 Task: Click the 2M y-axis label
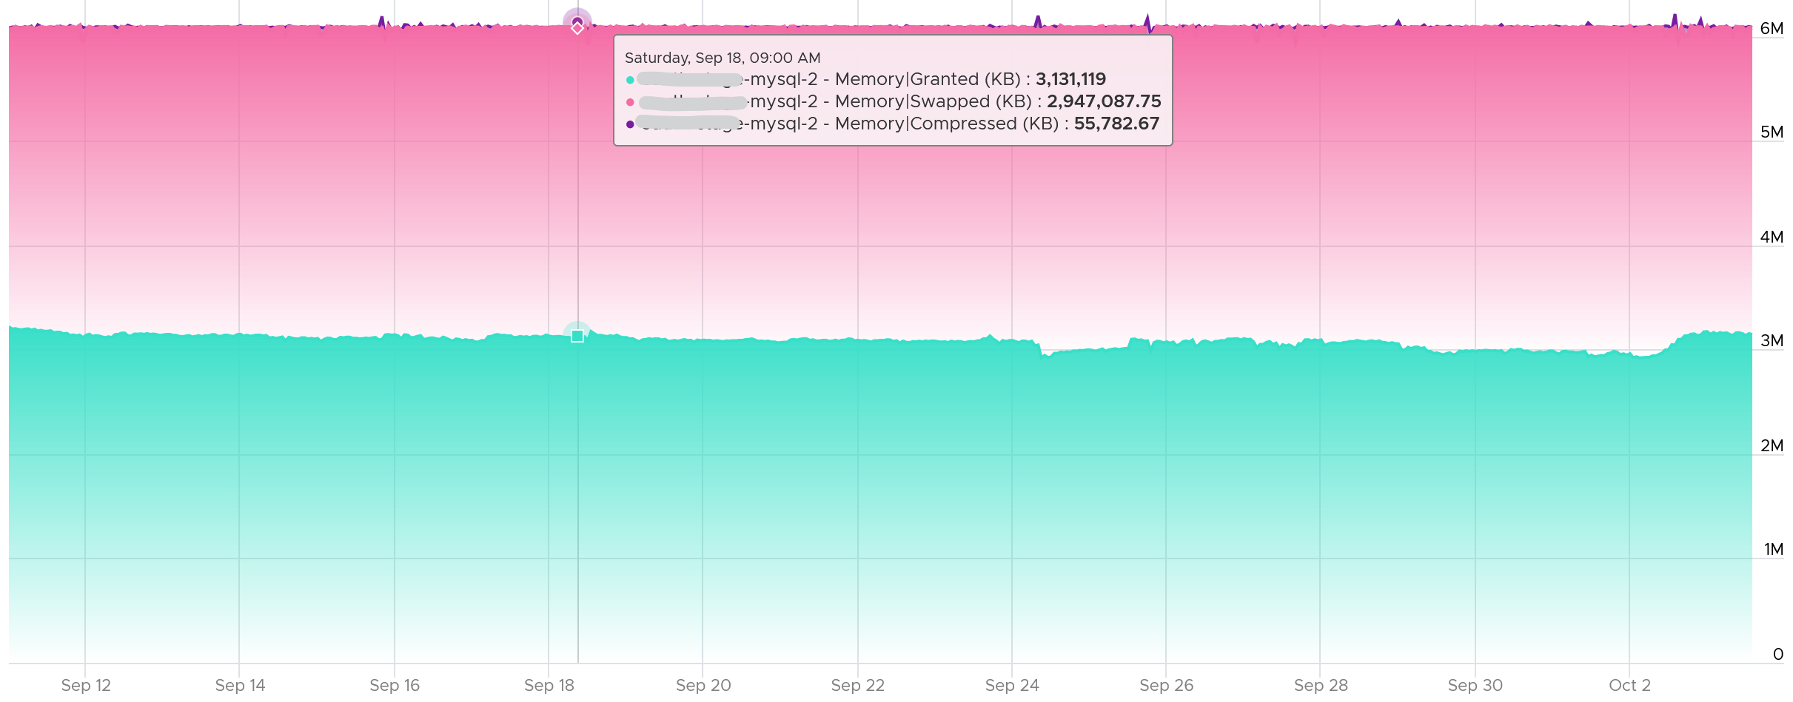pyautogui.click(x=1772, y=445)
